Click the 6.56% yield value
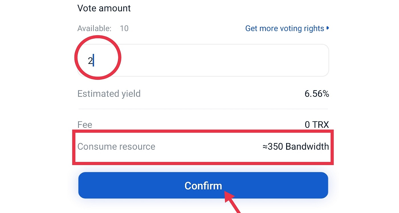The width and height of the screenshot is (399, 213). pyautogui.click(x=317, y=94)
